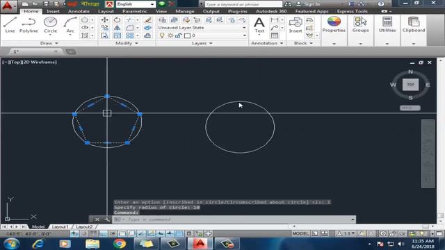Open Google Chrome from taskbar
The width and height of the screenshot is (445, 250).
coord(120,244)
